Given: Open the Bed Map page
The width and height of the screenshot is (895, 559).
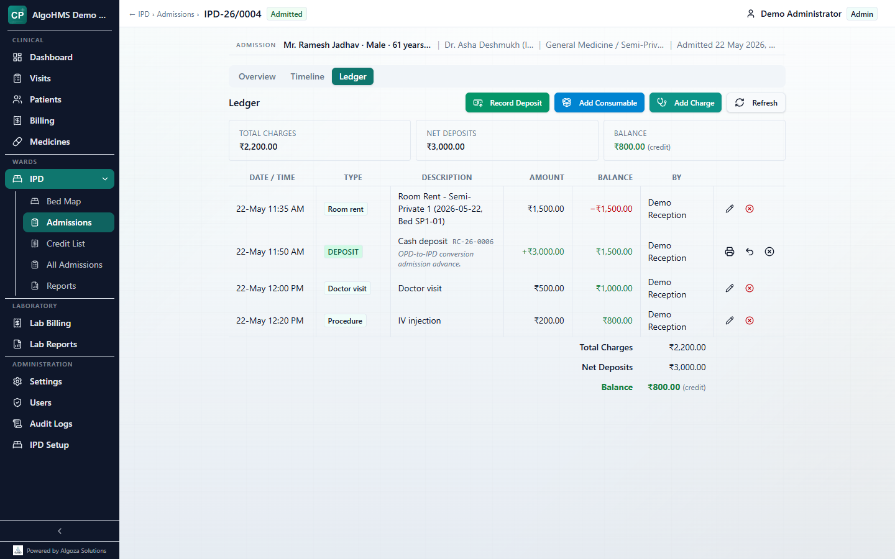Looking at the screenshot, I should pyautogui.click(x=68, y=201).
